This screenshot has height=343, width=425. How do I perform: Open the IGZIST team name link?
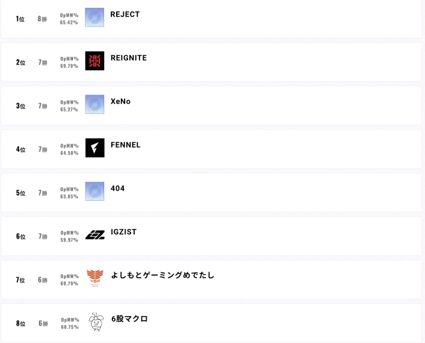[x=124, y=232]
